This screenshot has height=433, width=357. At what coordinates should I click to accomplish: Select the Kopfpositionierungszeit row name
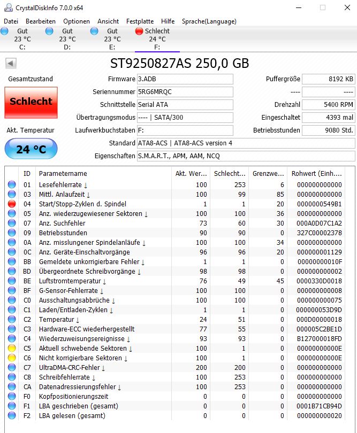point(73,396)
